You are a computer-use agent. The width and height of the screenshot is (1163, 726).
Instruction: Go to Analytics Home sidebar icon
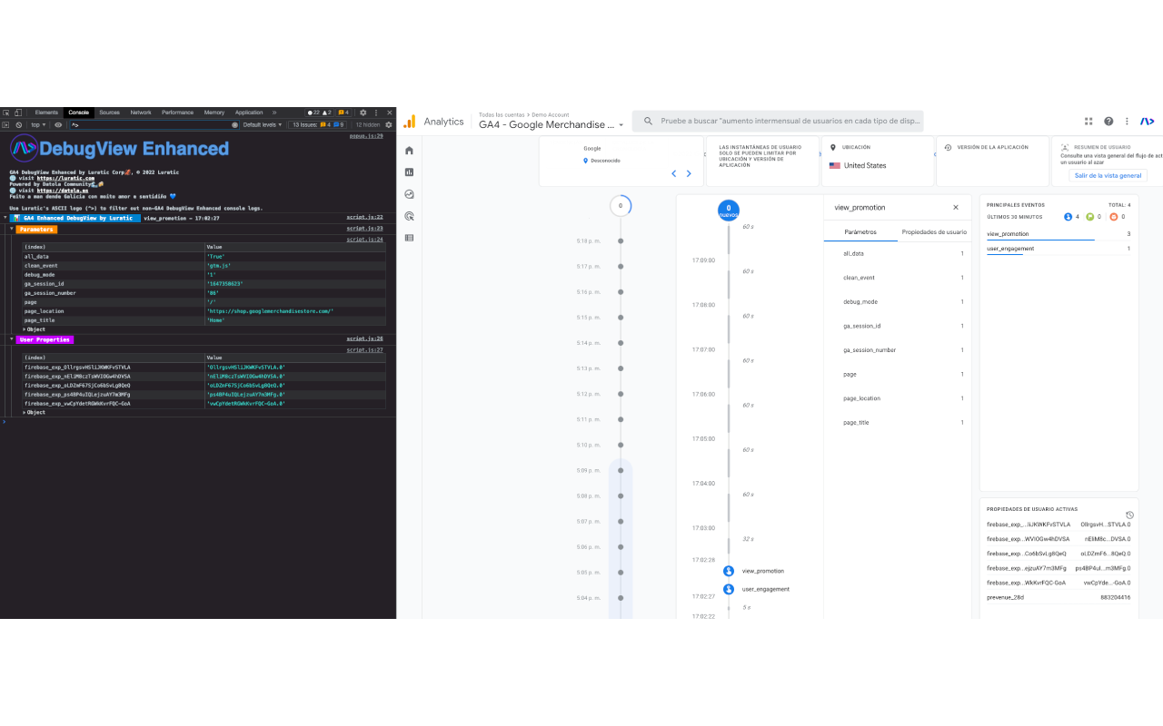[410, 151]
